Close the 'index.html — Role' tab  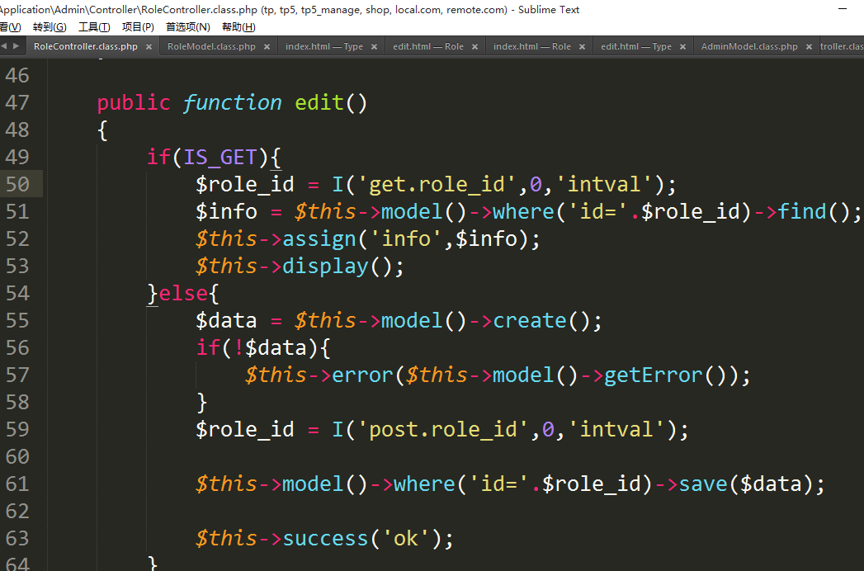click(582, 47)
